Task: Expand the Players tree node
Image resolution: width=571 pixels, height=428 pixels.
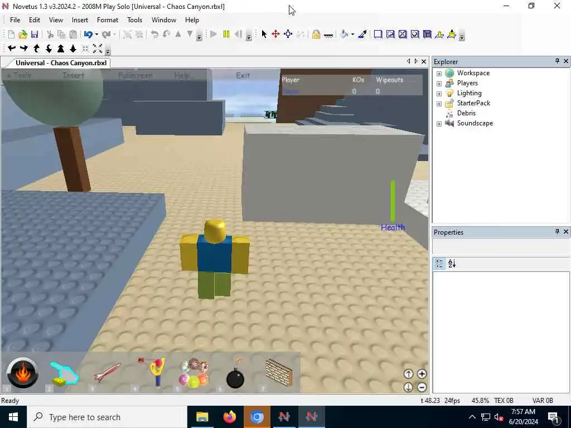Action: [x=439, y=84]
